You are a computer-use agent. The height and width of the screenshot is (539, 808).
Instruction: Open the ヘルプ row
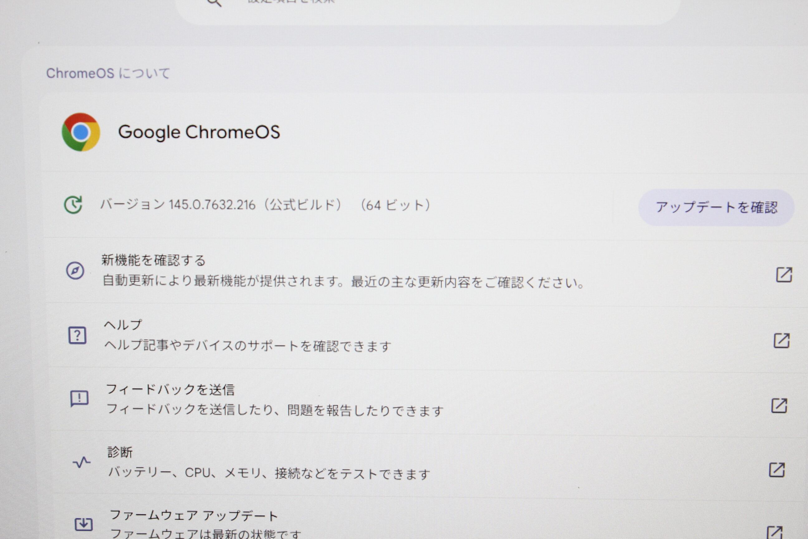(123, 325)
